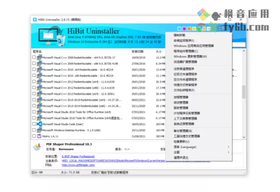Viewport: 280px width, 192px height.
Task: Open 上下文菜单管理器 menu entry
Action: (x=185, y=118)
